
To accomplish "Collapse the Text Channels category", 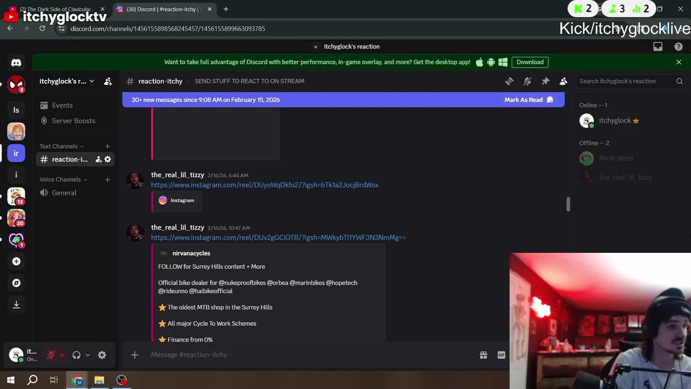I will point(61,146).
